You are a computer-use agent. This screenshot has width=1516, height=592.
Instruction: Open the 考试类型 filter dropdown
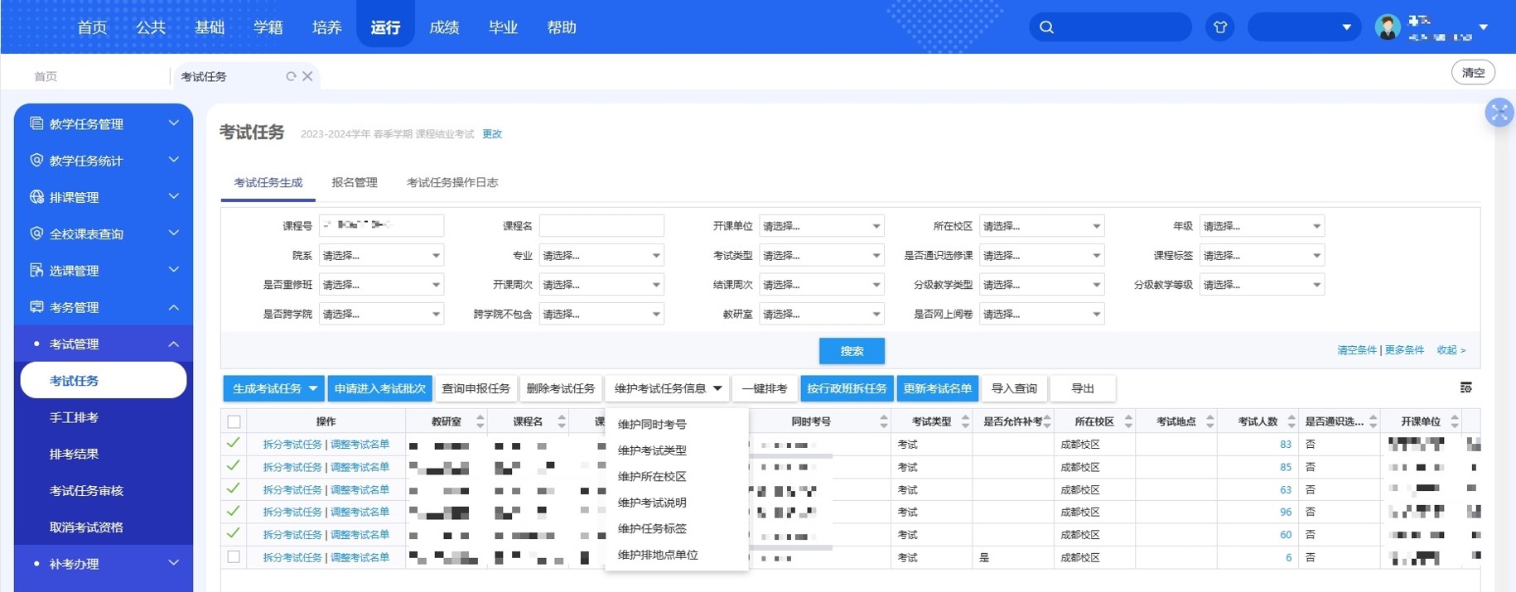821,255
